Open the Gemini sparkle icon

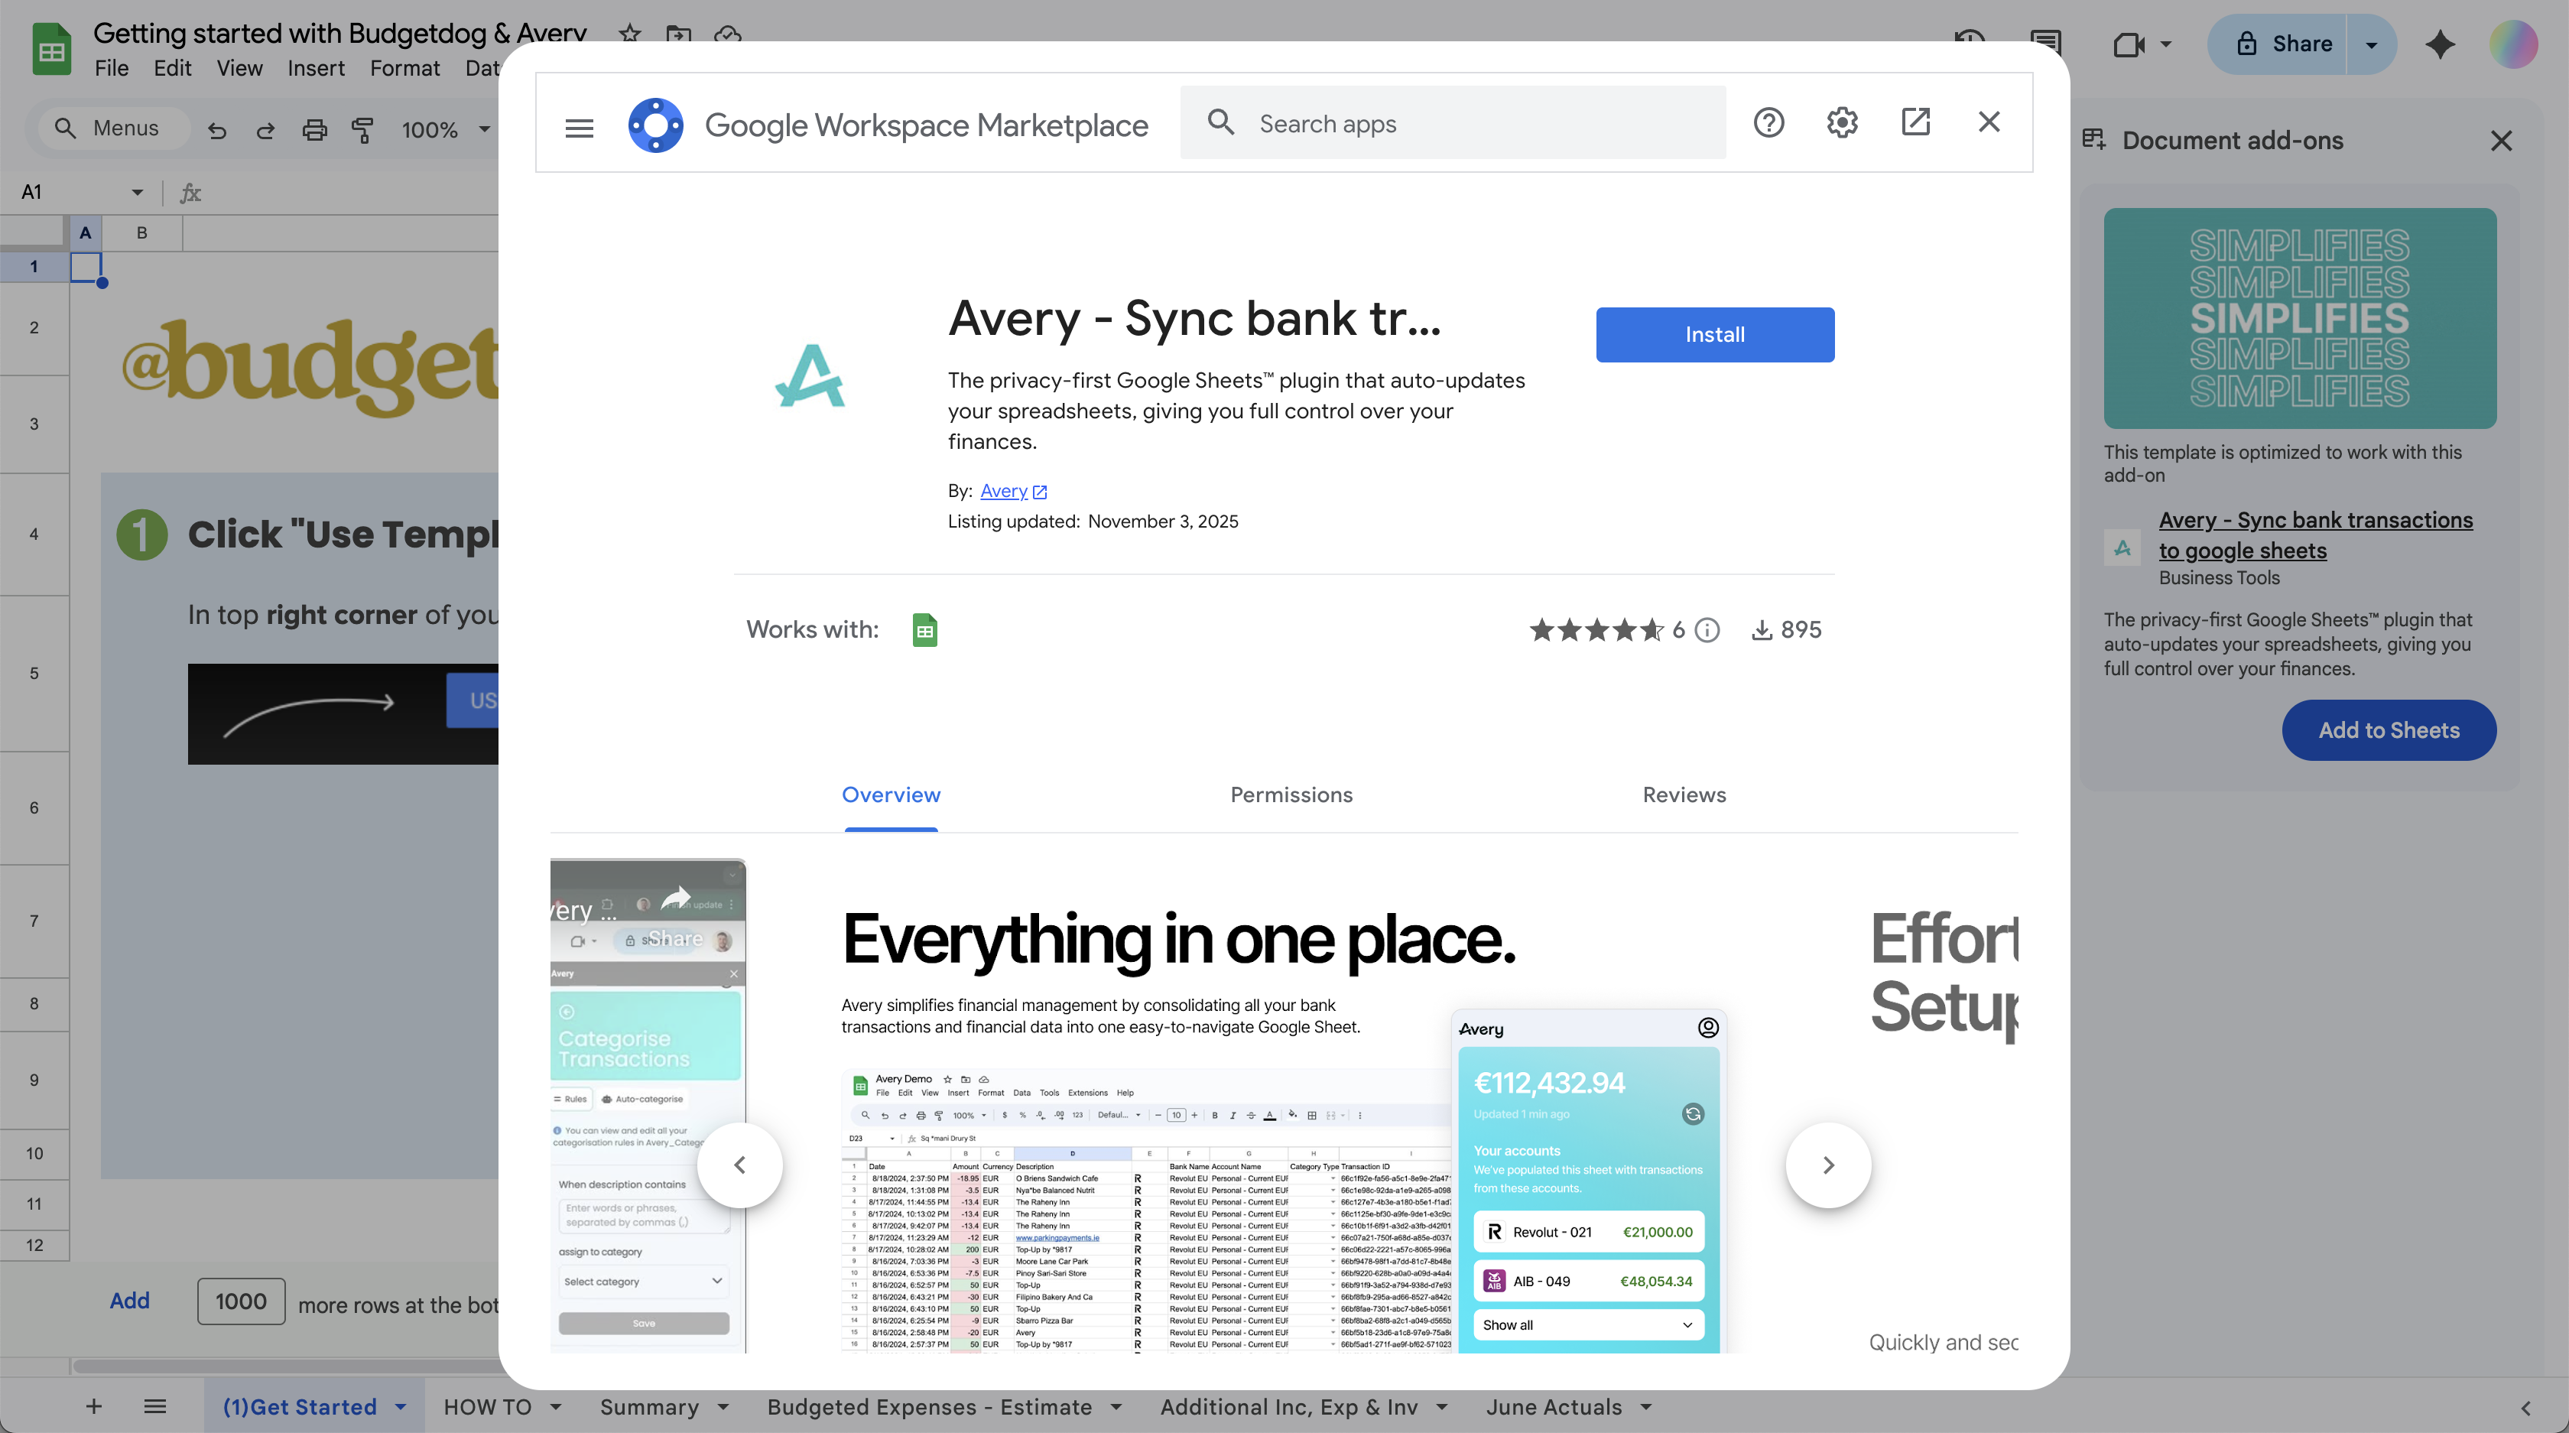[2441, 44]
